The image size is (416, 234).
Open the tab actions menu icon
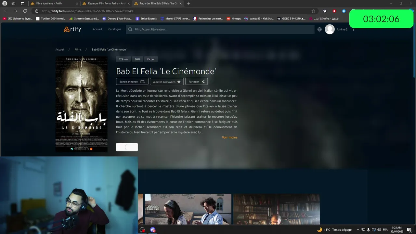coord(22,4)
